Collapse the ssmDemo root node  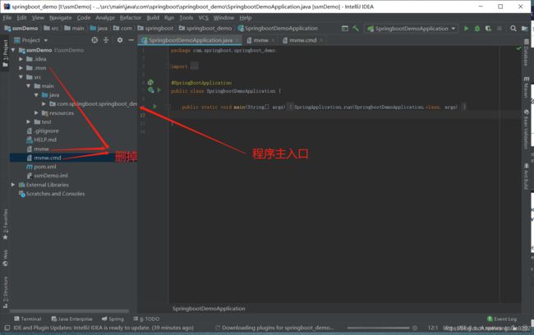tap(13, 50)
